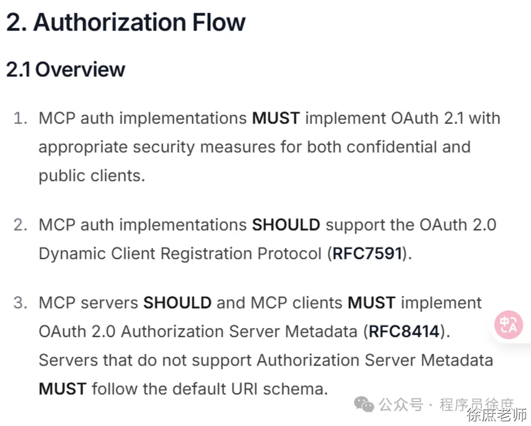Click bold "MUST" before "follow the default URI"

coord(62,389)
